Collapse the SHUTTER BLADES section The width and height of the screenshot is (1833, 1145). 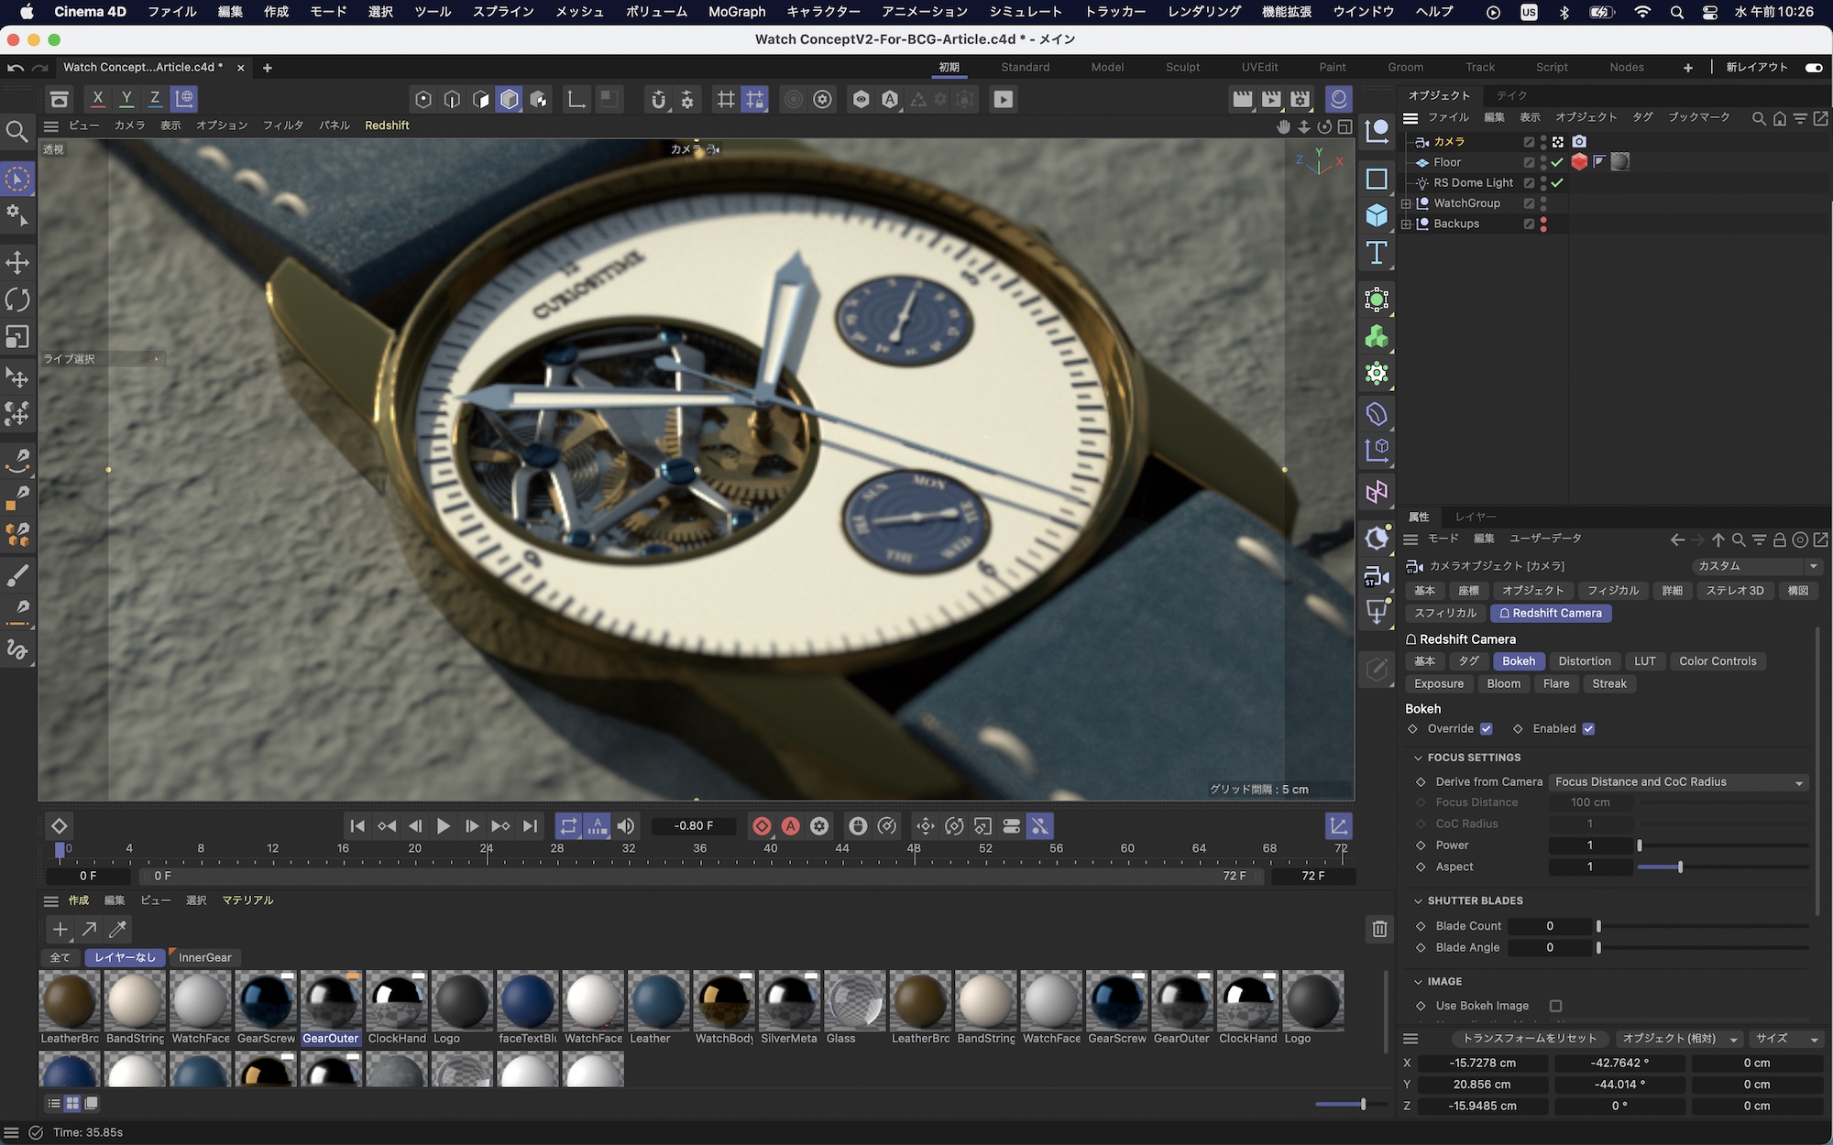point(1418,901)
